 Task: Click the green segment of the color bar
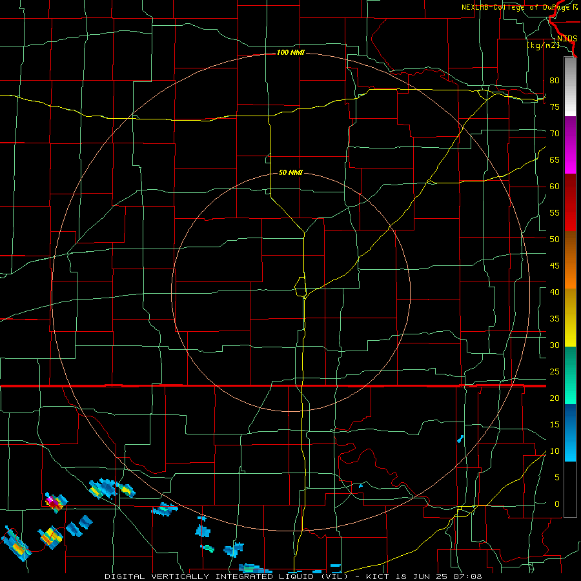(570, 375)
